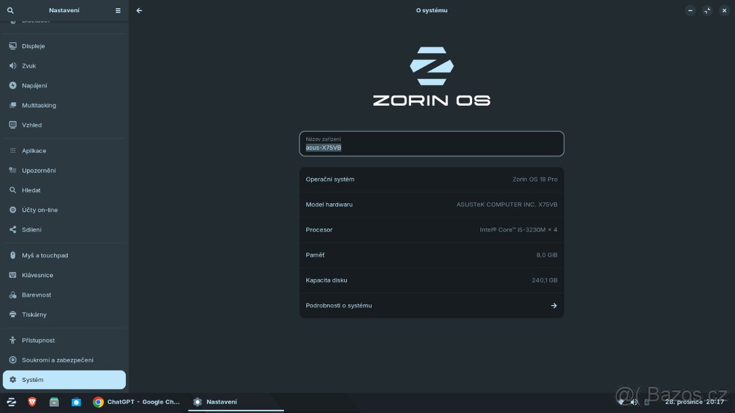Screen dimensions: 735x413
Task: Click the Aplikace grid icon
Action: (x=13, y=151)
